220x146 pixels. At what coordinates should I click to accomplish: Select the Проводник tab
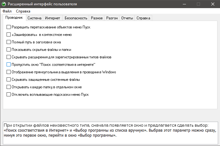click(14, 18)
